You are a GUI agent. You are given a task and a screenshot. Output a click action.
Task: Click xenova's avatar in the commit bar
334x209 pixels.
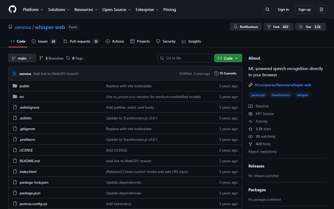pyautogui.click(x=15, y=73)
